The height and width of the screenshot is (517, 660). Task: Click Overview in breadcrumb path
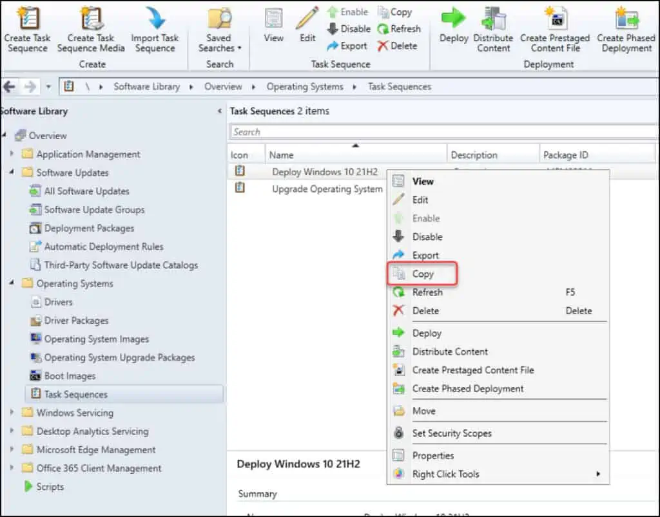223,87
